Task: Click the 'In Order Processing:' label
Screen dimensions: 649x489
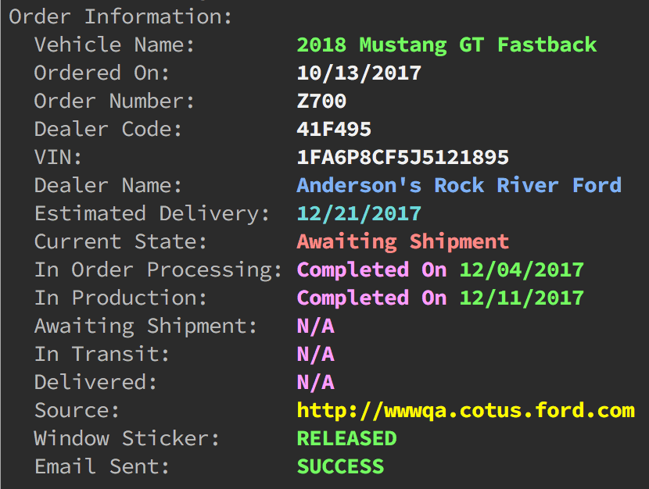Action: (x=158, y=270)
